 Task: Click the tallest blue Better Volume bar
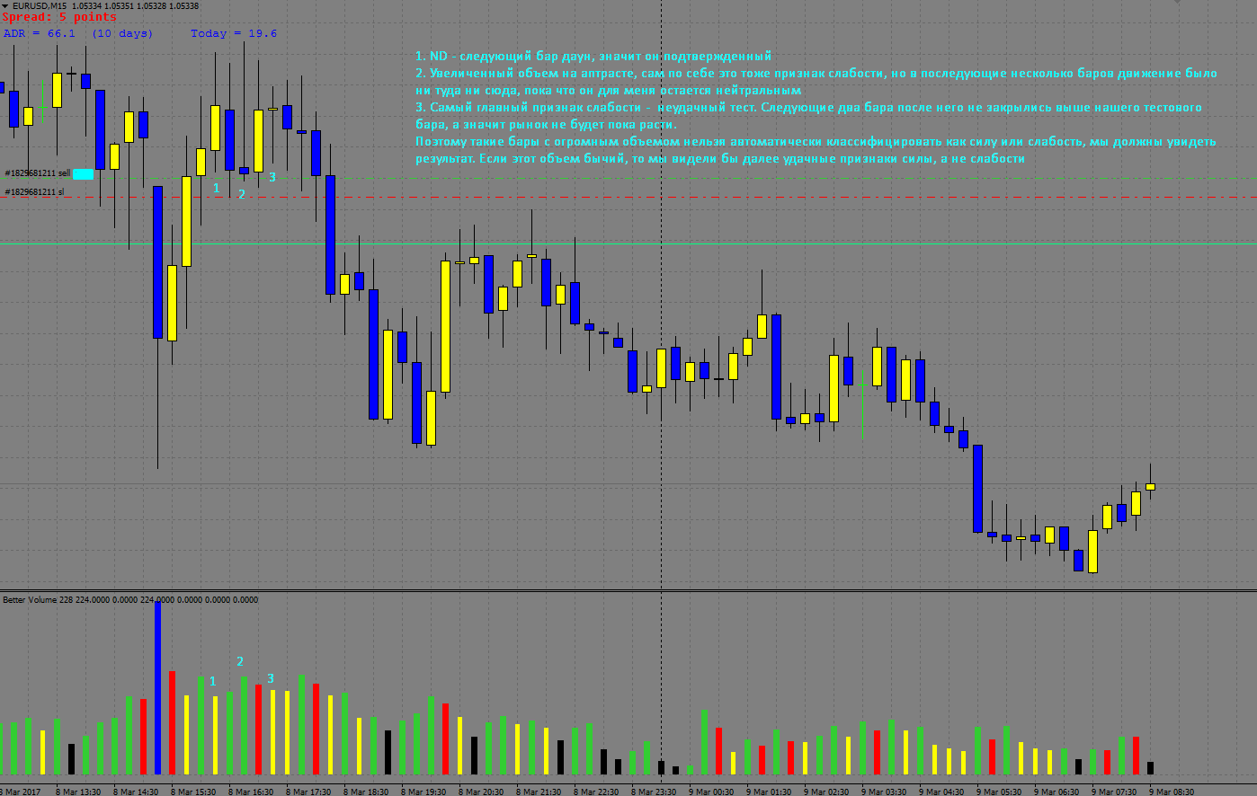[157, 688]
